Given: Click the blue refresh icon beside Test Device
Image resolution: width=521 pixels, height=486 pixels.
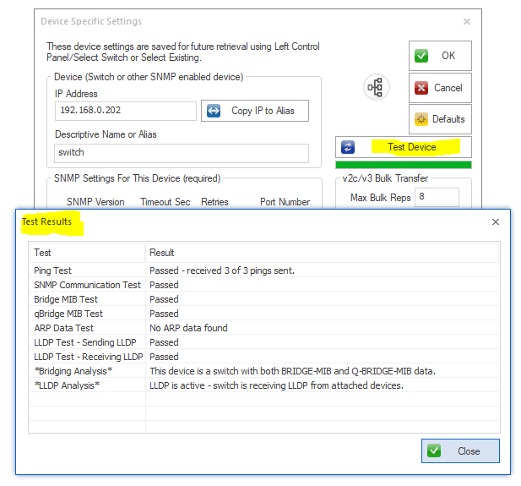Looking at the screenshot, I should [348, 147].
